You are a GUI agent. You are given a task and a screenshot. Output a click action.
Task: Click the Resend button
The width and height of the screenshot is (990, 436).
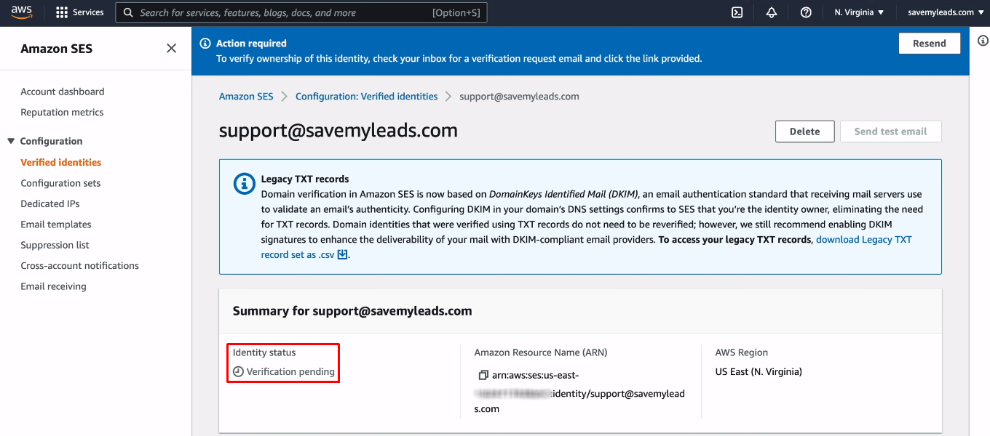[930, 43]
